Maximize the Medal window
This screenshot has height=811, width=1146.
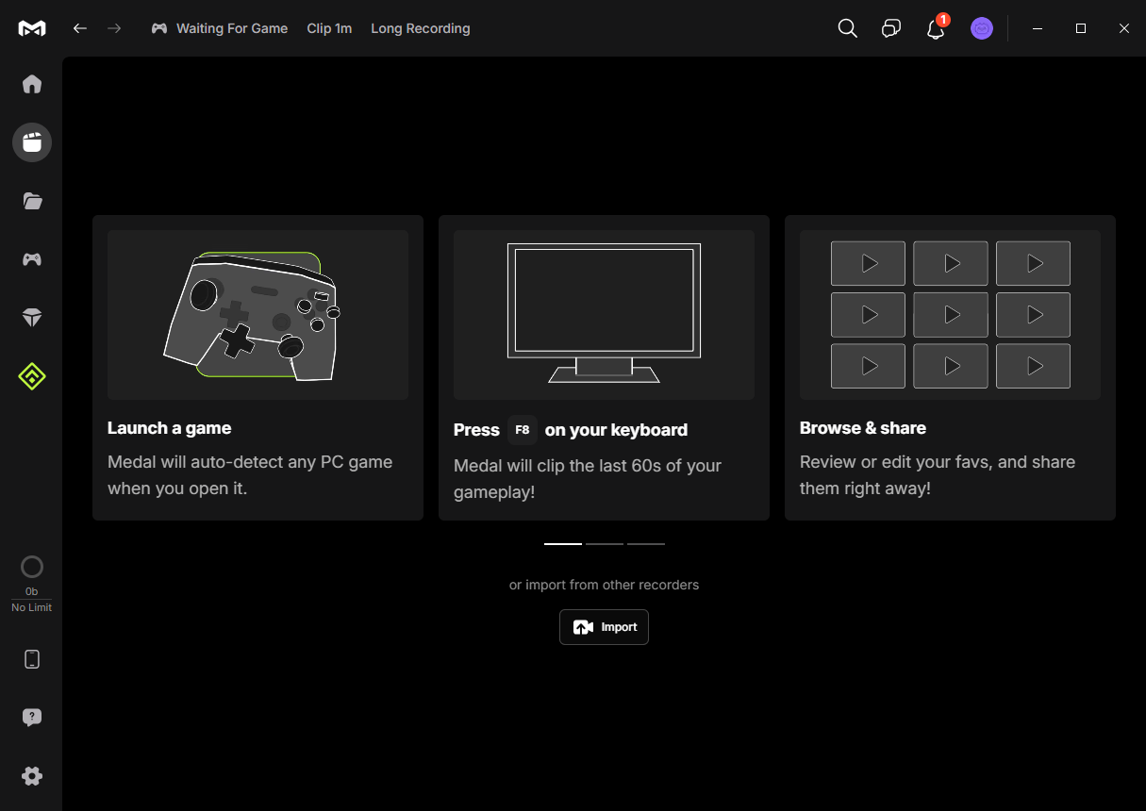click(1081, 28)
